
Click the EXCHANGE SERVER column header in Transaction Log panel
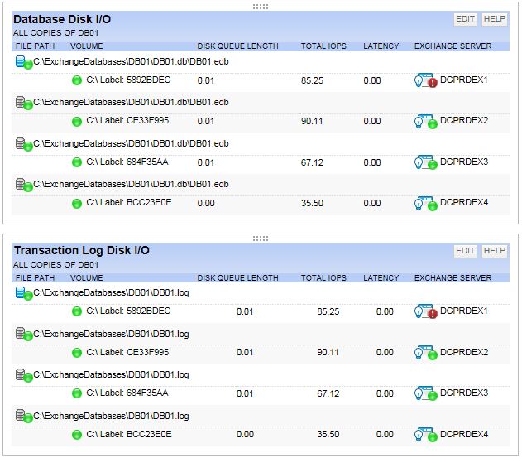(x=453, y=277)
